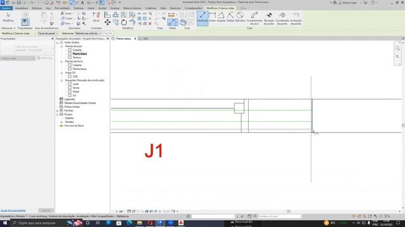Screen dimensions: 405x227
Task: Click the view scale 1:100 control
Action: [119, 212]
